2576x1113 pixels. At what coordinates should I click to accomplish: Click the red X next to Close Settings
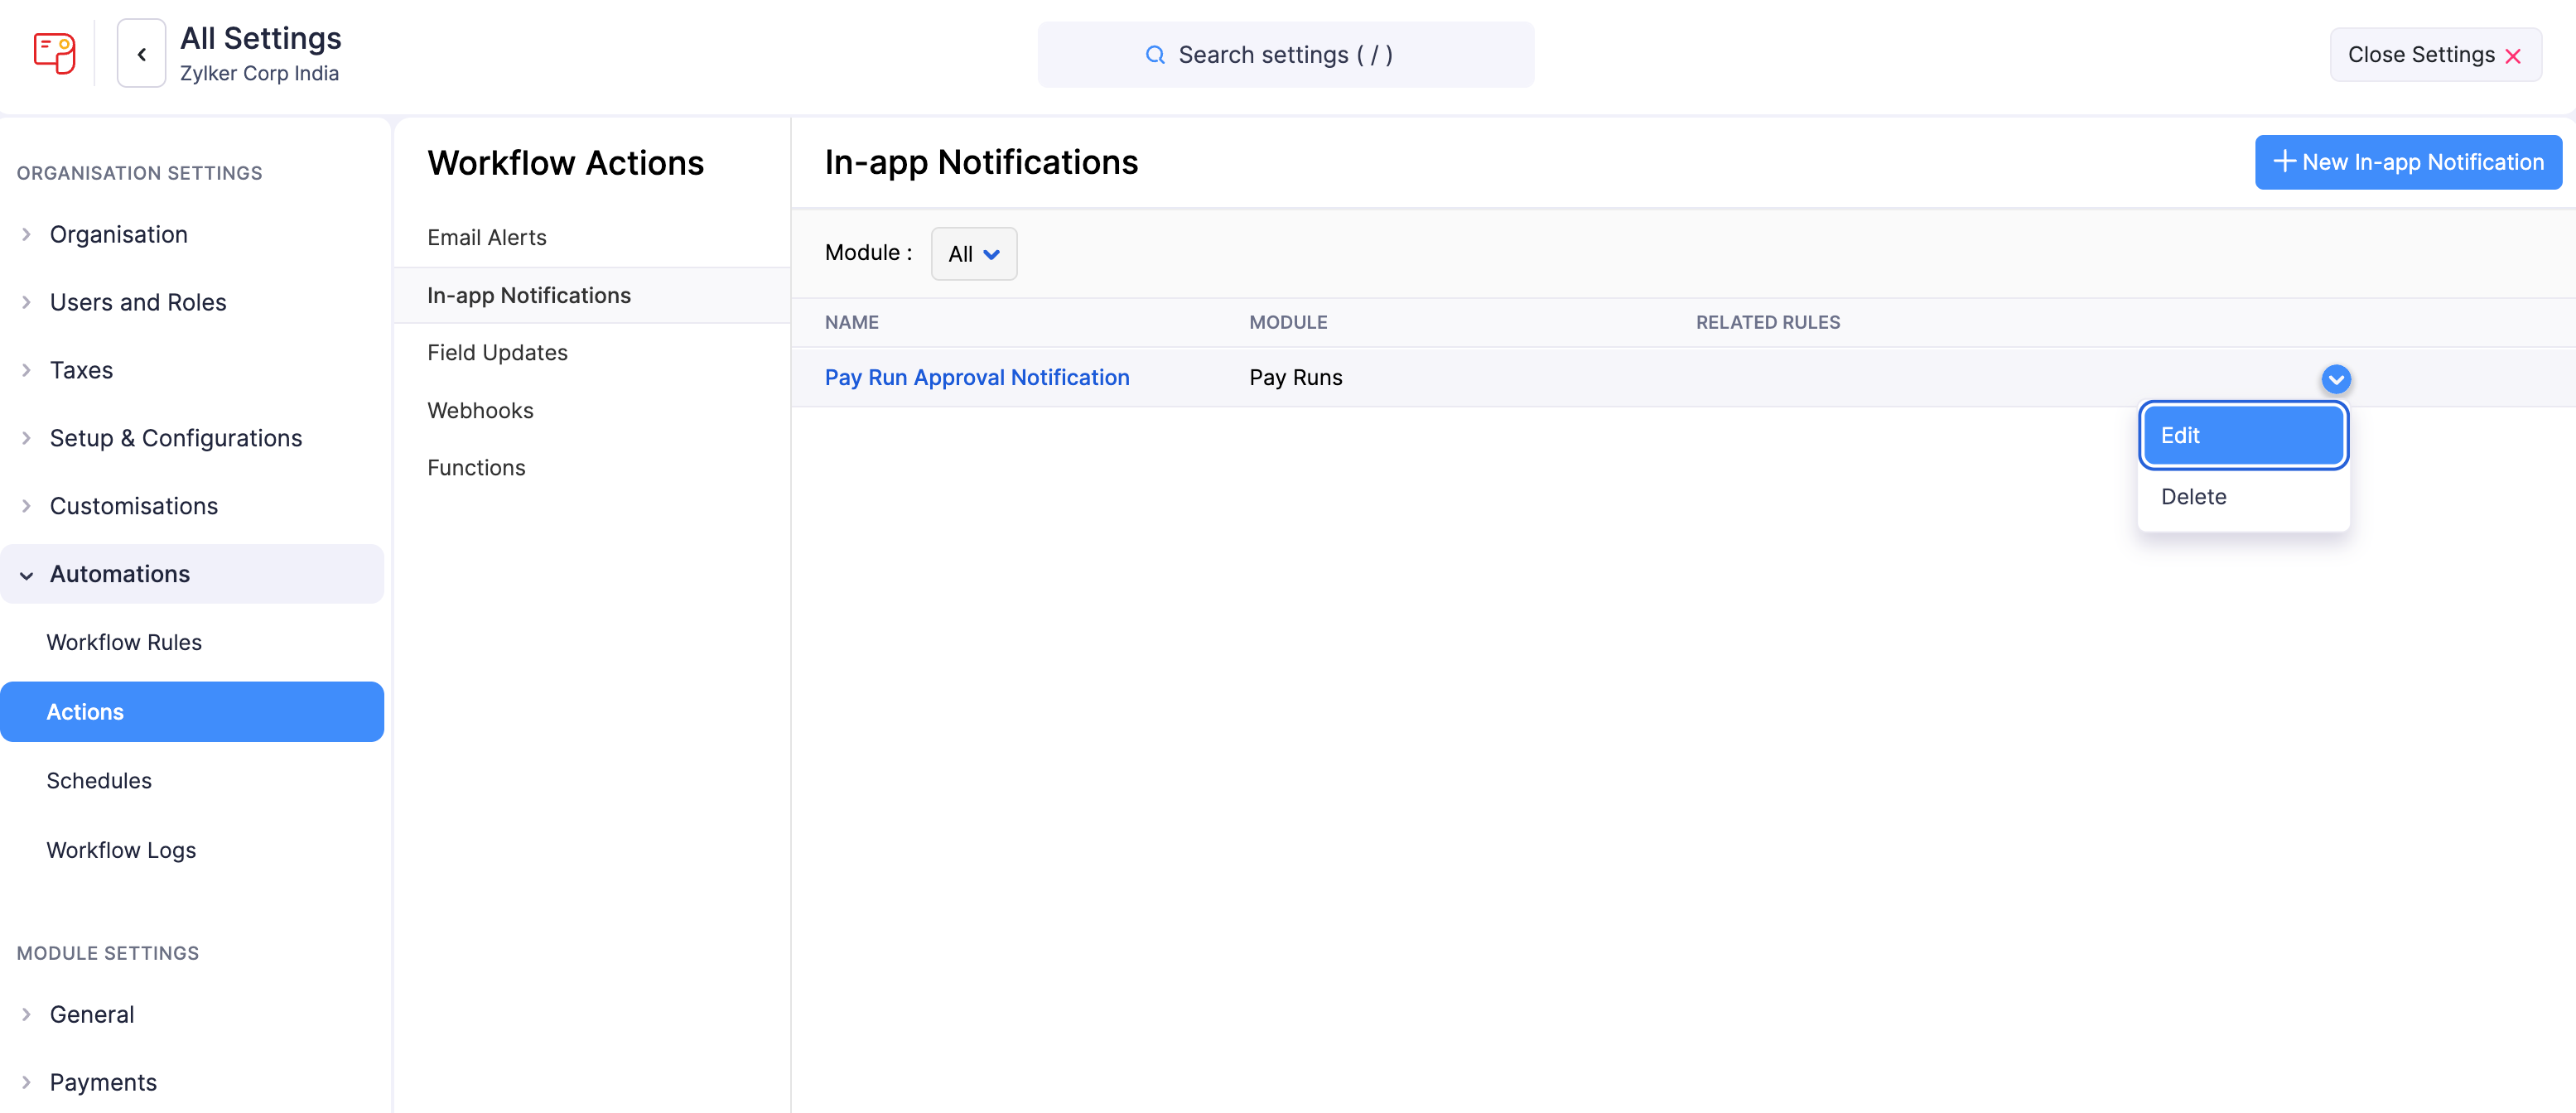(x=2513, y=56)
